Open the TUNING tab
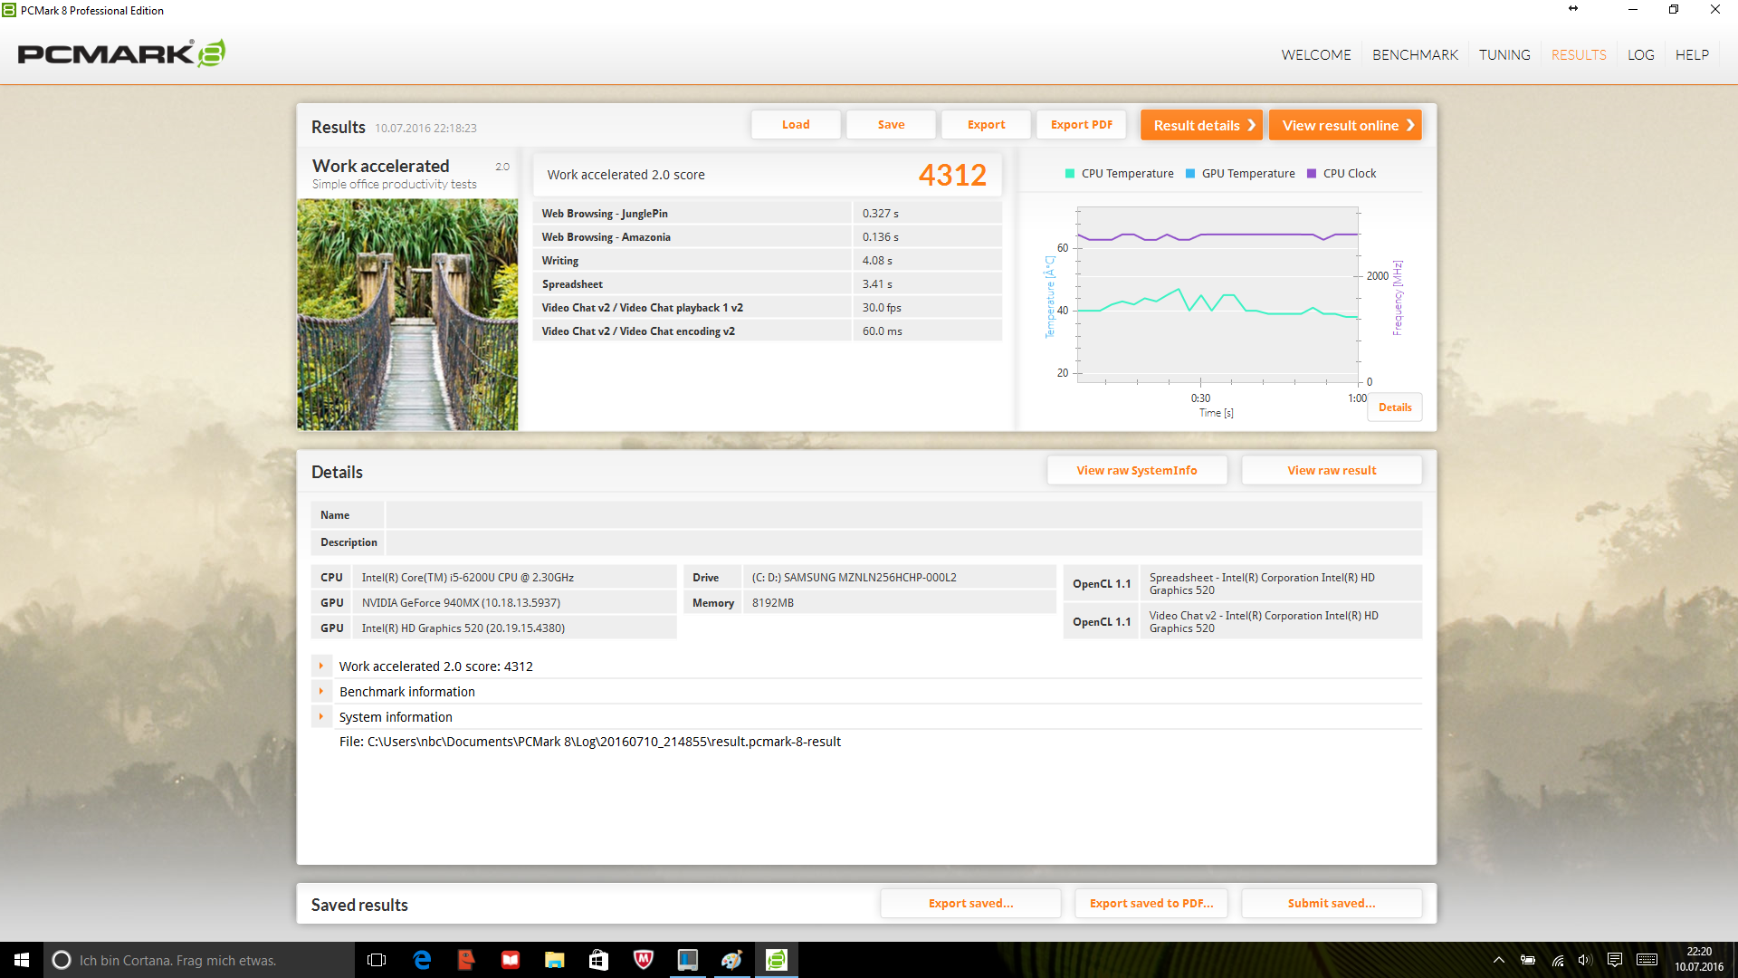This screenshot has width=1738, height=978. (1504, 55)
